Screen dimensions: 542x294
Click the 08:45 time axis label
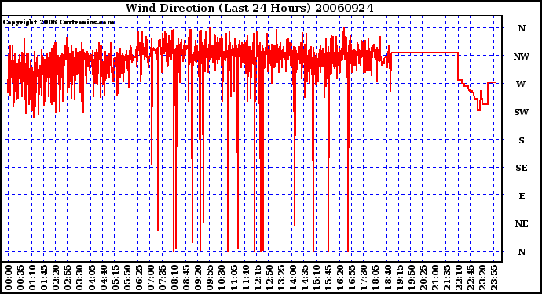click(186, 278)
